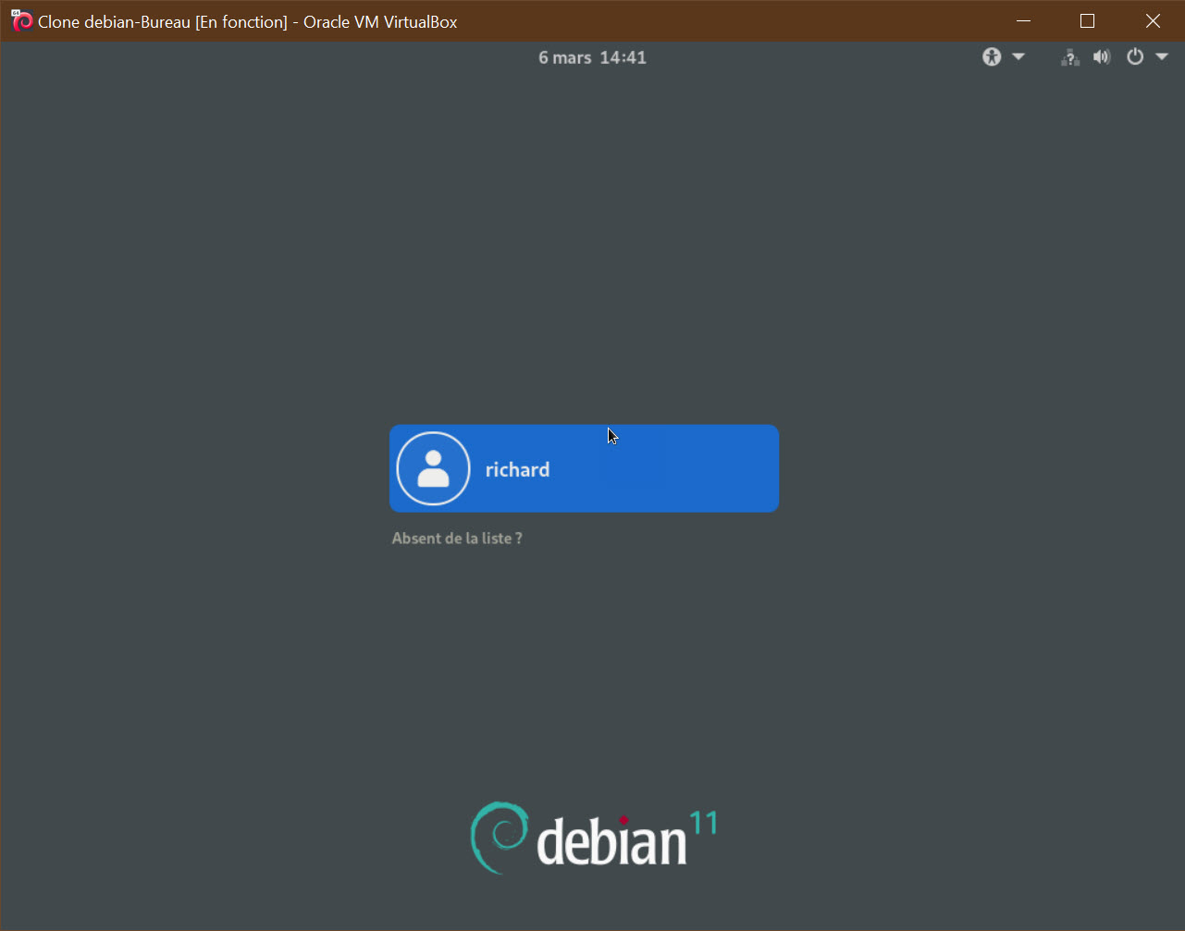This screenshot has width=1185, height=931.
Task: Open the power icon menu
Action: pyautogui.click(x=1135, y=57)
